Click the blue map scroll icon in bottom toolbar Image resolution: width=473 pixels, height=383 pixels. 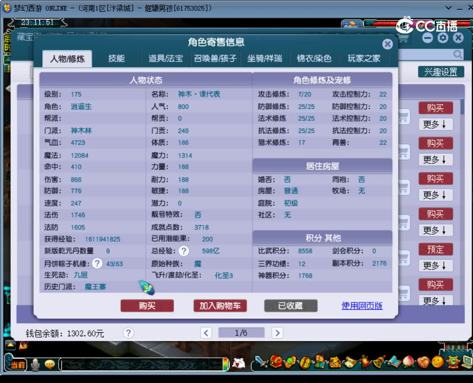(x=394, y=362)
